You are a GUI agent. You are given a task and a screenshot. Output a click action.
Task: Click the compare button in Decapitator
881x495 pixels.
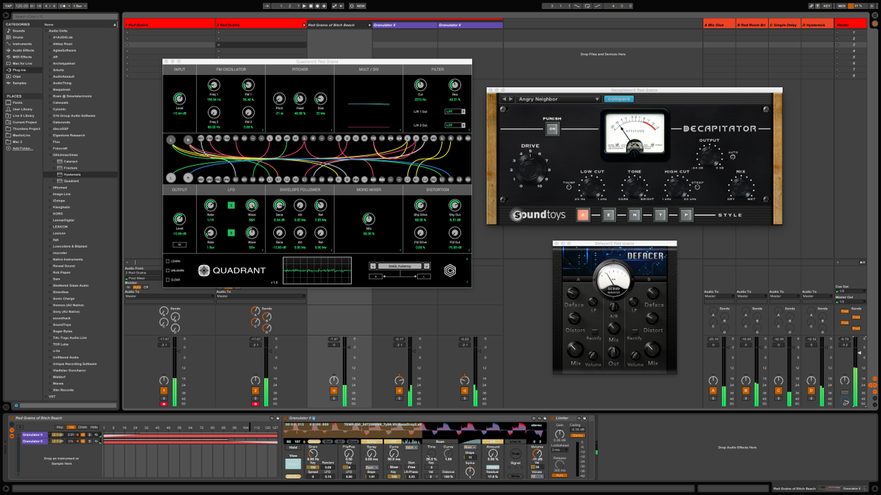(619, 99)
